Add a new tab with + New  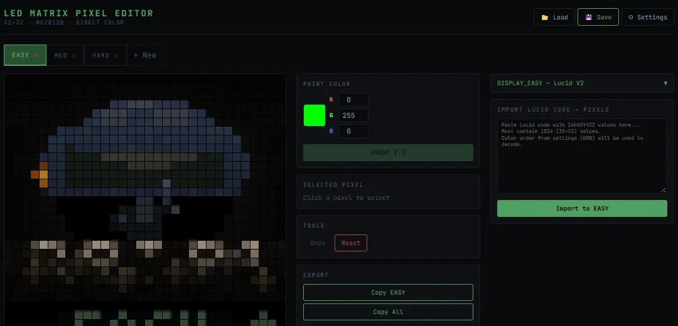[x=145, y=55]
